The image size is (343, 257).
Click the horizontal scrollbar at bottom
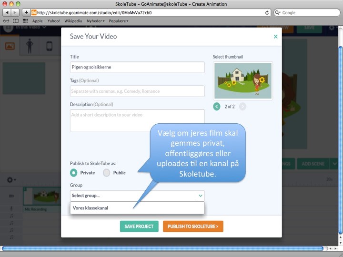pos(162,248)
